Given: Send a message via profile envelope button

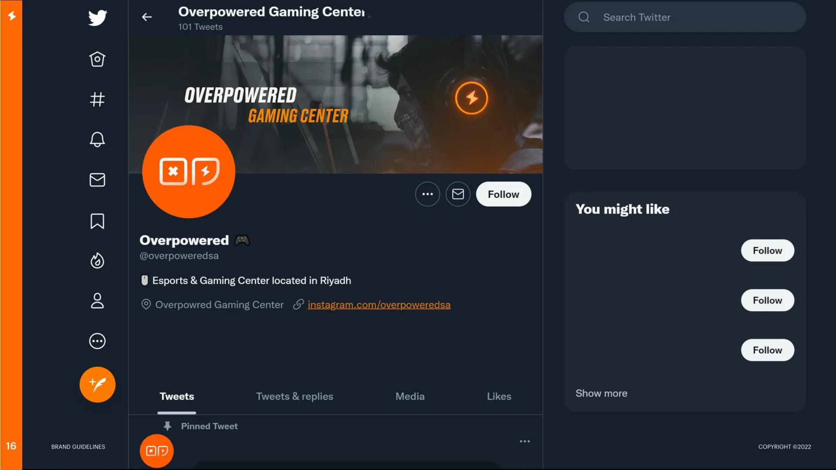Looking at the screenshot, I should coord(458,194).
